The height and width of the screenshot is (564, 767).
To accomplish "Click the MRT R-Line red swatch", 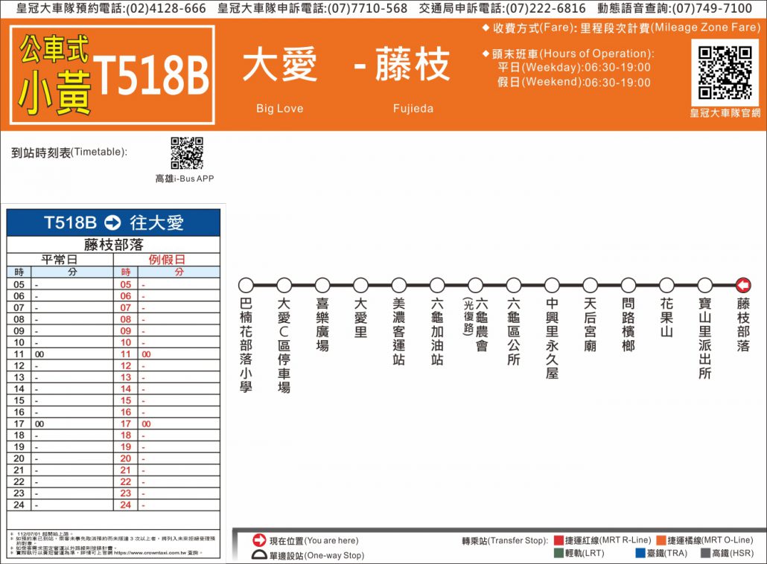I will point(558,540).
